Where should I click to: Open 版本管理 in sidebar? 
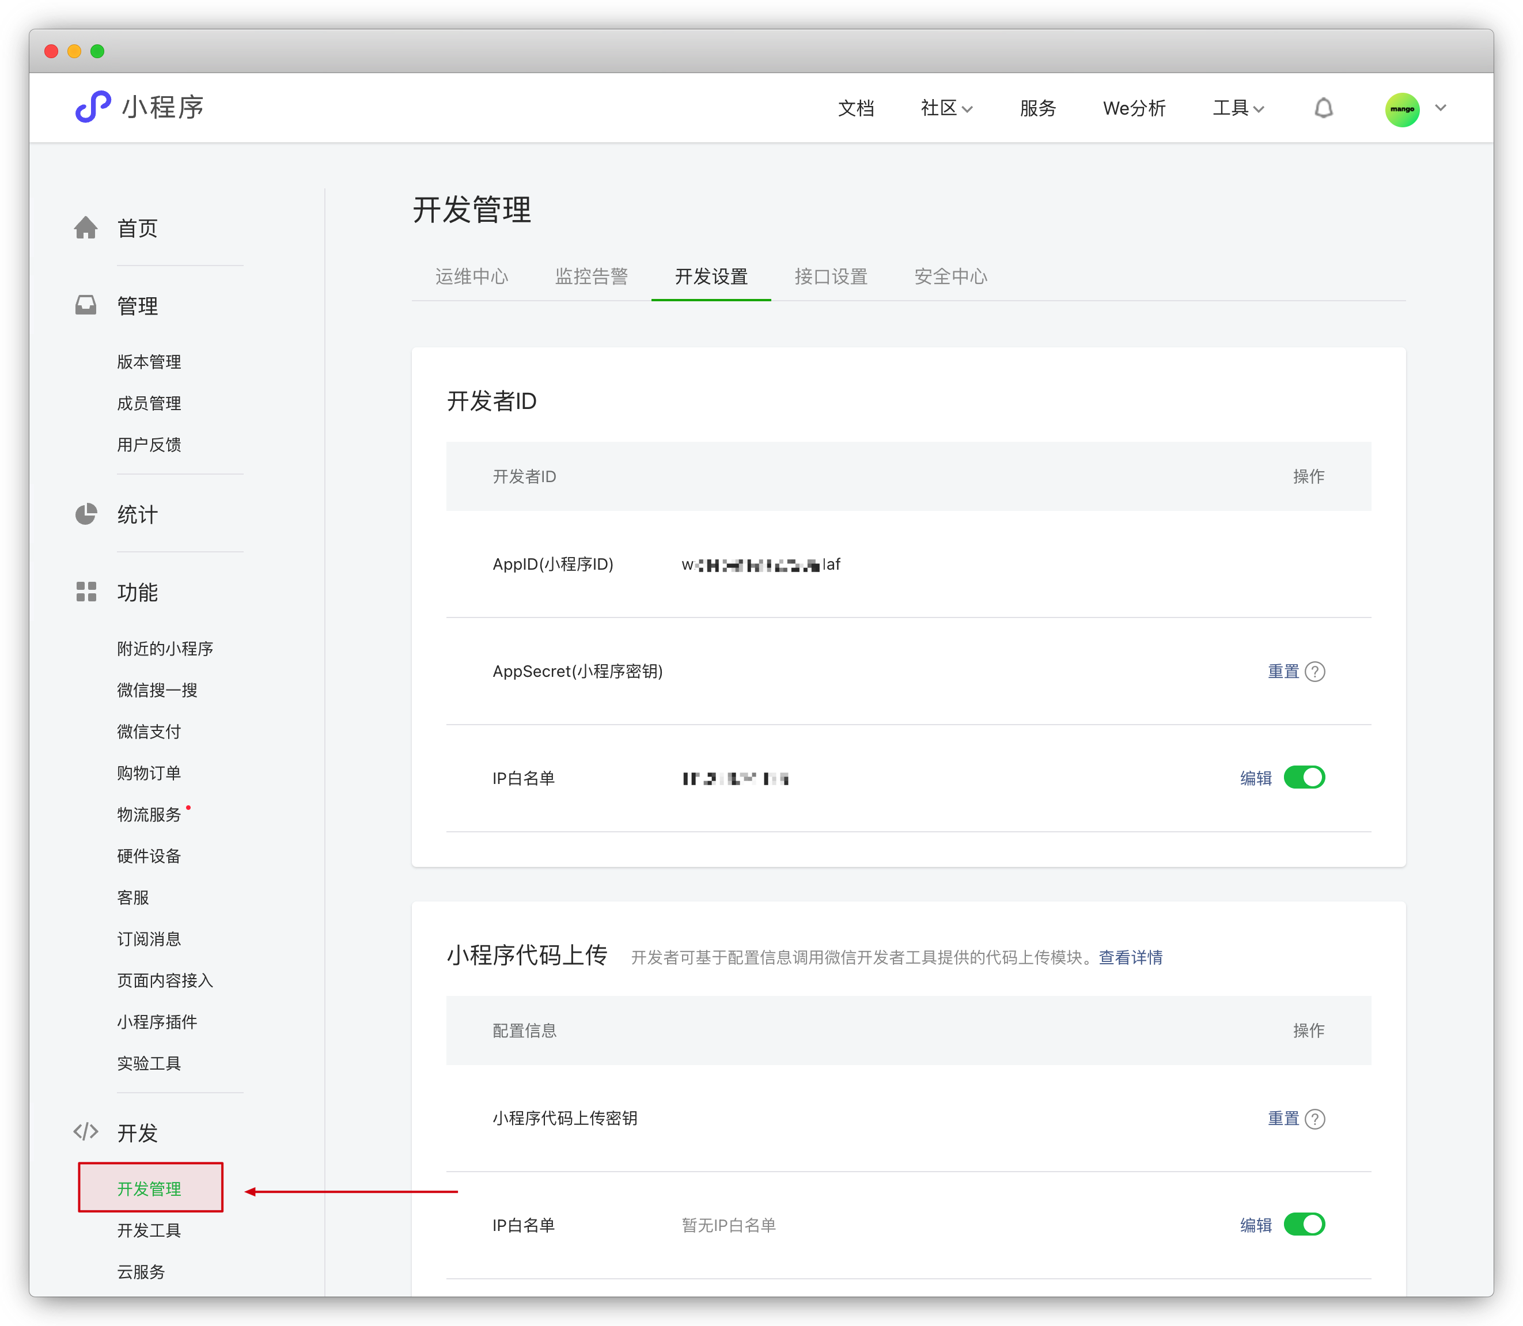coord(149,362)
